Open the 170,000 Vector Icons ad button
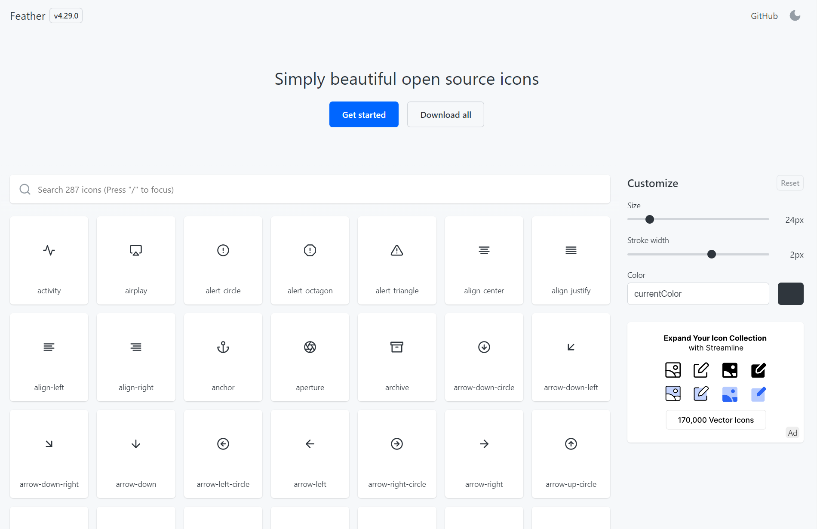 click(x=716, y=420)
